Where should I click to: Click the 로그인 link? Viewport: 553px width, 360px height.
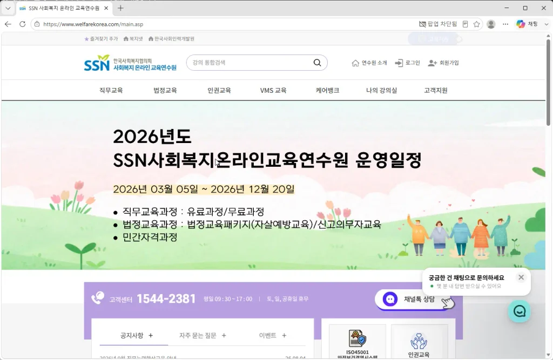tap(407, 63)
